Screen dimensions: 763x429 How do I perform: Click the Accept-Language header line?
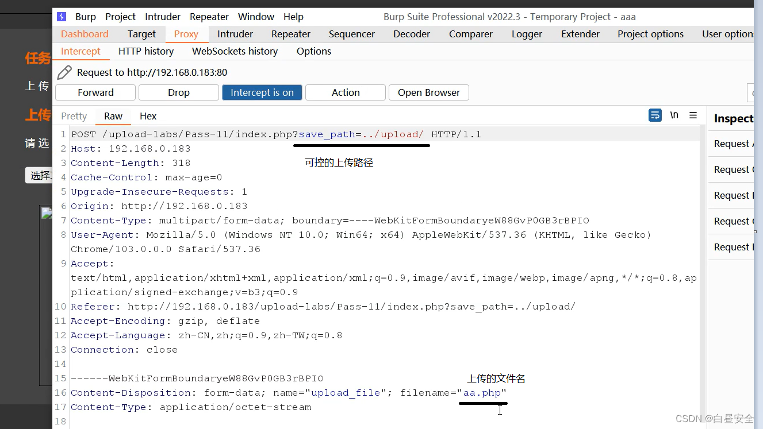coord(206,335)
